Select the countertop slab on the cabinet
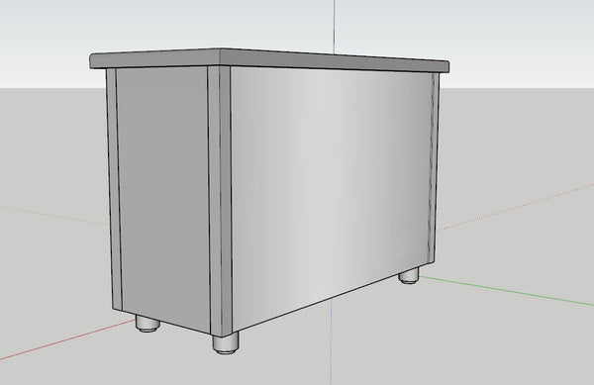The height and width of the screenshot is (385, 594). pos(269,60)
